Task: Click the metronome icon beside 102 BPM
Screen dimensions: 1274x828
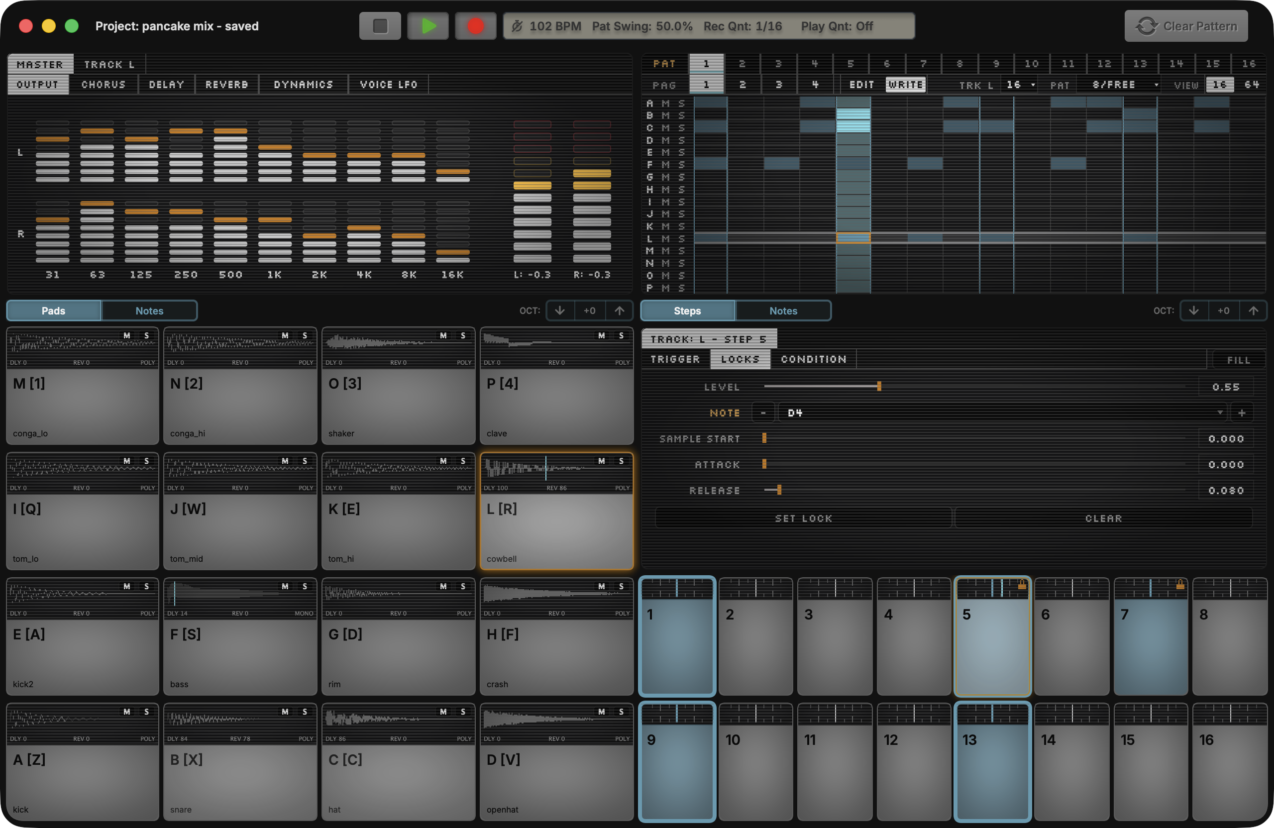Action: coord(517,26)
